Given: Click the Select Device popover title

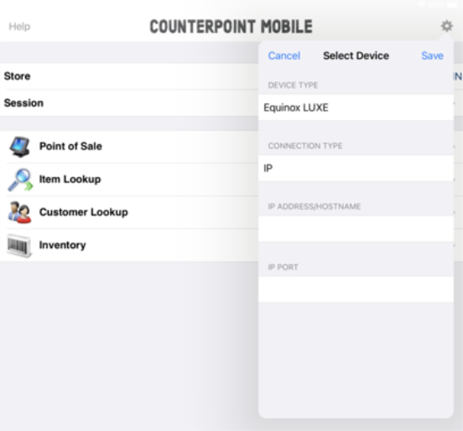Looking at the screenshot, I should [356, 55].
